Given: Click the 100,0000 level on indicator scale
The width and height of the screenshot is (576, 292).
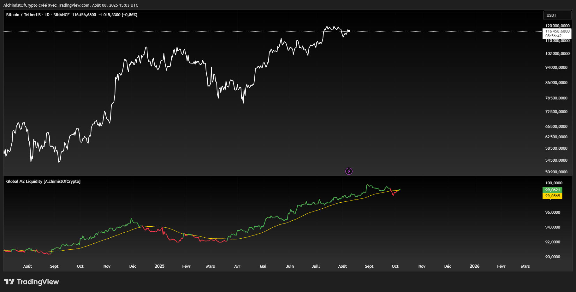Looking at the screenshot, I should point(554,183).
